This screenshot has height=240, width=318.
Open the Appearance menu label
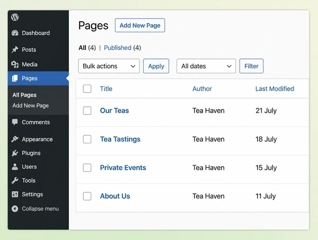click(x=37, y=139)
